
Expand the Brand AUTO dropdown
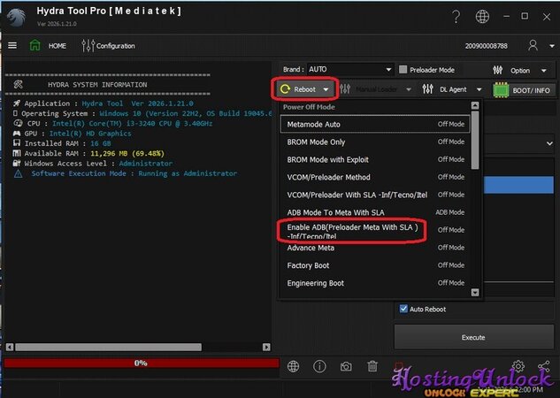[x=387, y=69]
